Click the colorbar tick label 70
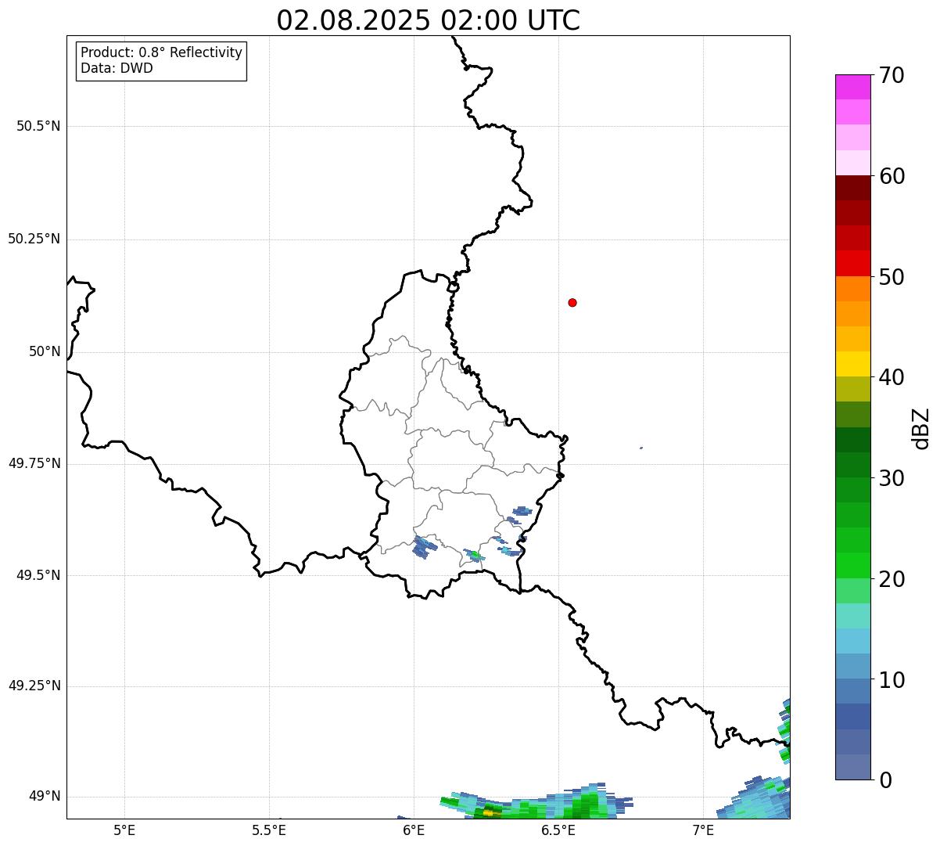Image resolution: width=940 pixels, height=846 pixels. click(892, 75)
